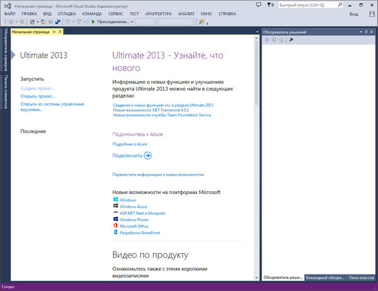
Task: Click the Find in Files toolbar icon
Action: point(201,22)
